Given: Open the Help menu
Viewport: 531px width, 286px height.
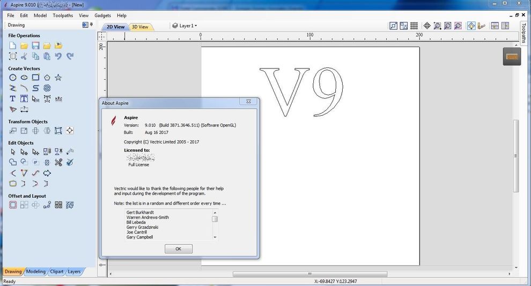Looking at the screenshot, I should coord(122,15).
